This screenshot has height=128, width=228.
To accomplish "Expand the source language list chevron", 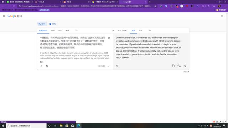I will [x=77, y=31].
